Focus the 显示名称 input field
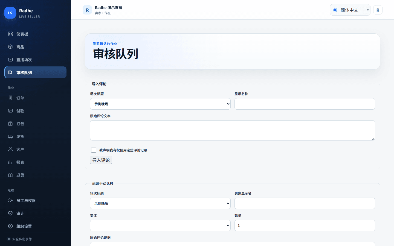This screenshot has height=246, width=394. (305, 104)
